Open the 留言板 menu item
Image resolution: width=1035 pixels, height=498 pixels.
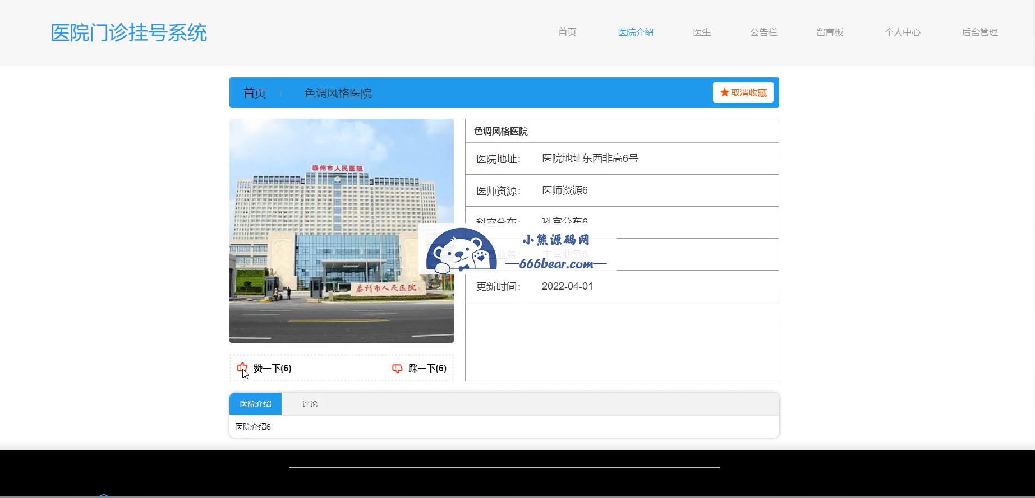(x=830, y=32)
